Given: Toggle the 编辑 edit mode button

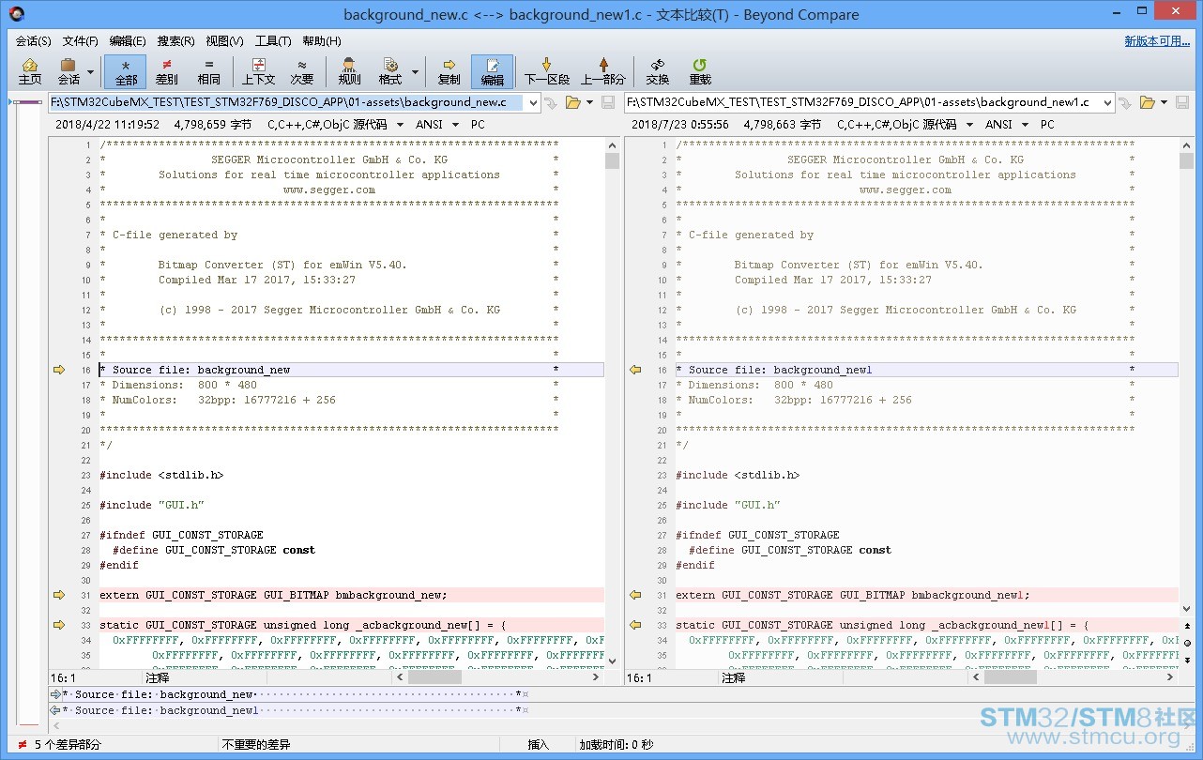Looking at the screenshot, I should (x=492, y=71).
